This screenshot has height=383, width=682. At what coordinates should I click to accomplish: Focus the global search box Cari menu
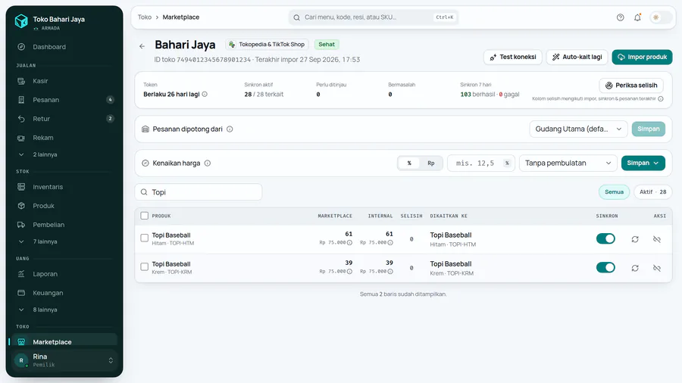pyautogui.click(x=373, y=17)
